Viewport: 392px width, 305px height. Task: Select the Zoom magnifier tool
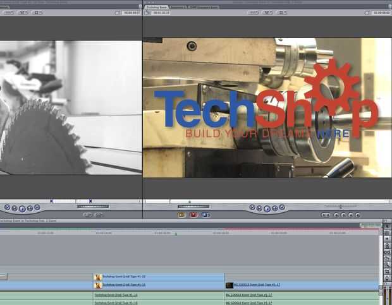coord(387,265)
